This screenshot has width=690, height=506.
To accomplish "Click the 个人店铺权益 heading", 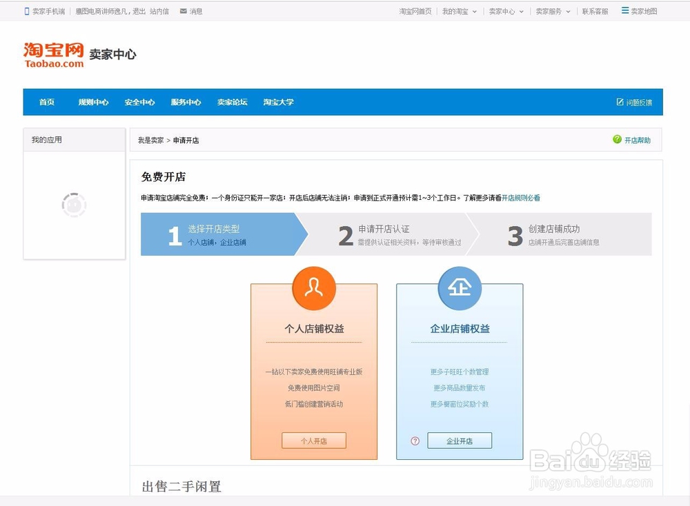I will 314,328.
